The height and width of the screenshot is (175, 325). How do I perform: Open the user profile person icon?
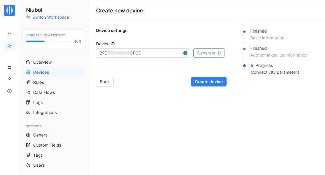coord(9,79)
